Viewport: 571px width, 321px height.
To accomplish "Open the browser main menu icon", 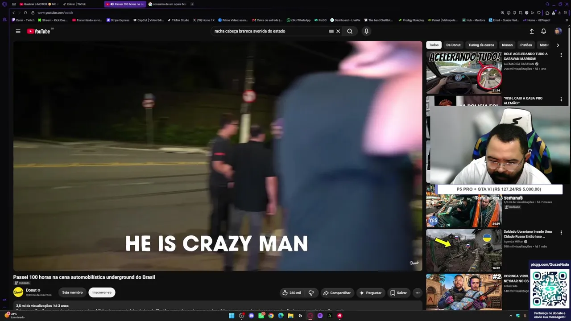I will pos(566,13).
